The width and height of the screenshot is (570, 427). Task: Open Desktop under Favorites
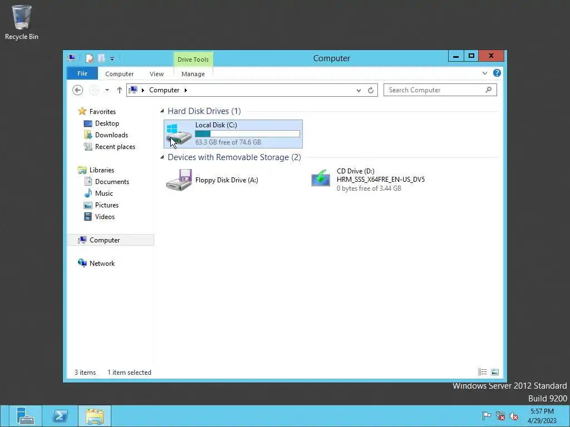pyautogui.click(x=107, y=123)
